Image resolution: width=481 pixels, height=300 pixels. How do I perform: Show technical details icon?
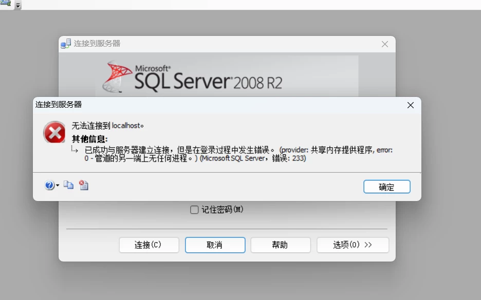(x=84, y=185)
